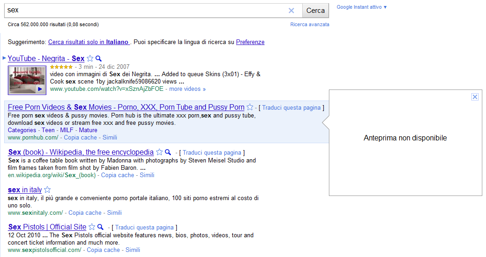Open the Google Instant attivo dropdown

click(362, 7)
